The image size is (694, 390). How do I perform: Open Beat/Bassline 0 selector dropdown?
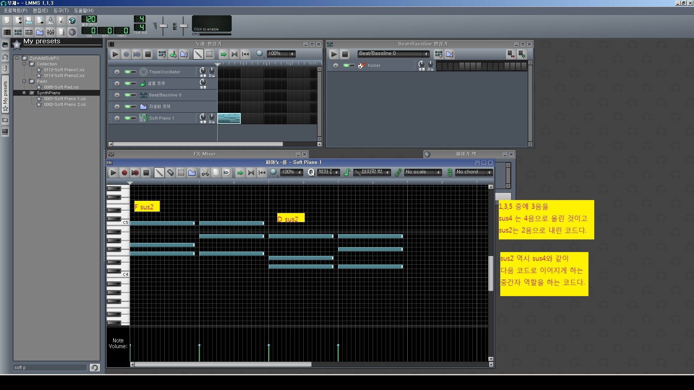click(393, 54)
